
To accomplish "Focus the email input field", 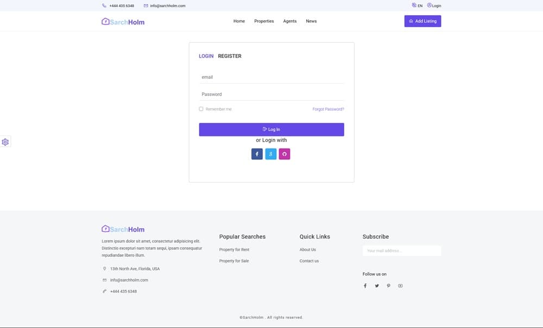I will pos(271,78).
